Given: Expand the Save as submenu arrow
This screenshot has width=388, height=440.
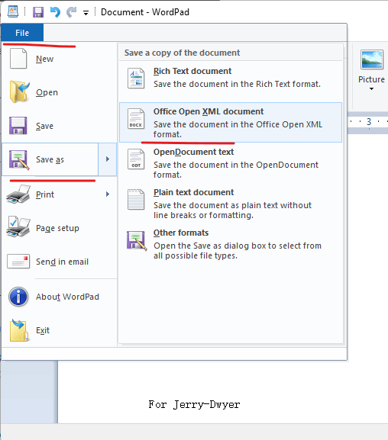Looking at the screenshot, I should click(108, 159).
